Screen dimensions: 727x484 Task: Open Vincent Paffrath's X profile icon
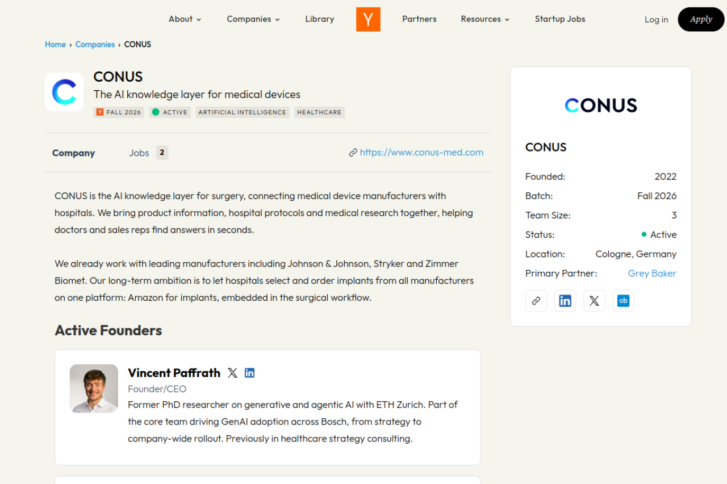[x=232, y=373]
